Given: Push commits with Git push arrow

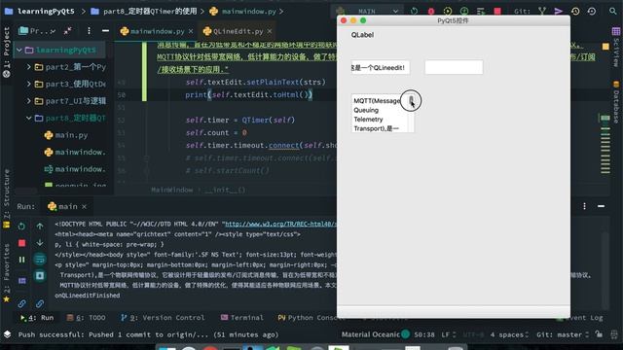Looking at the screenshot, I should (559, 11).
